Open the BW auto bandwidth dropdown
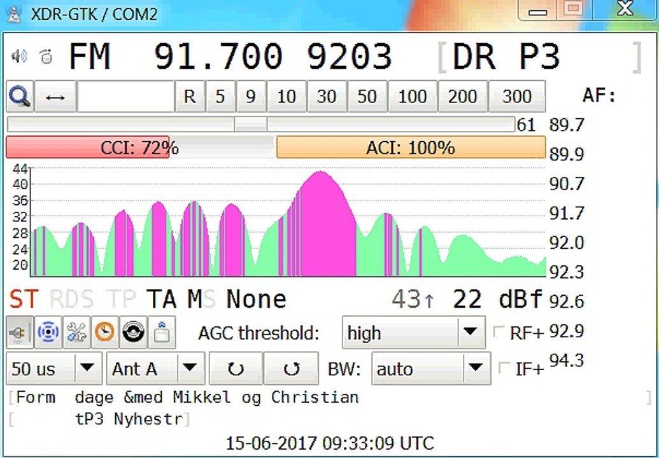This screenshot has width=659, height=458. (x=431, y=368)
